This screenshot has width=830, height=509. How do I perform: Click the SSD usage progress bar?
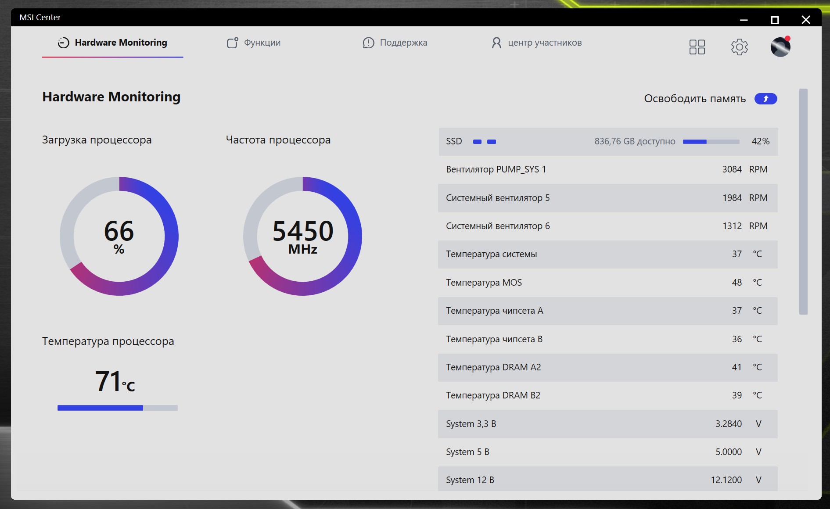711,142
